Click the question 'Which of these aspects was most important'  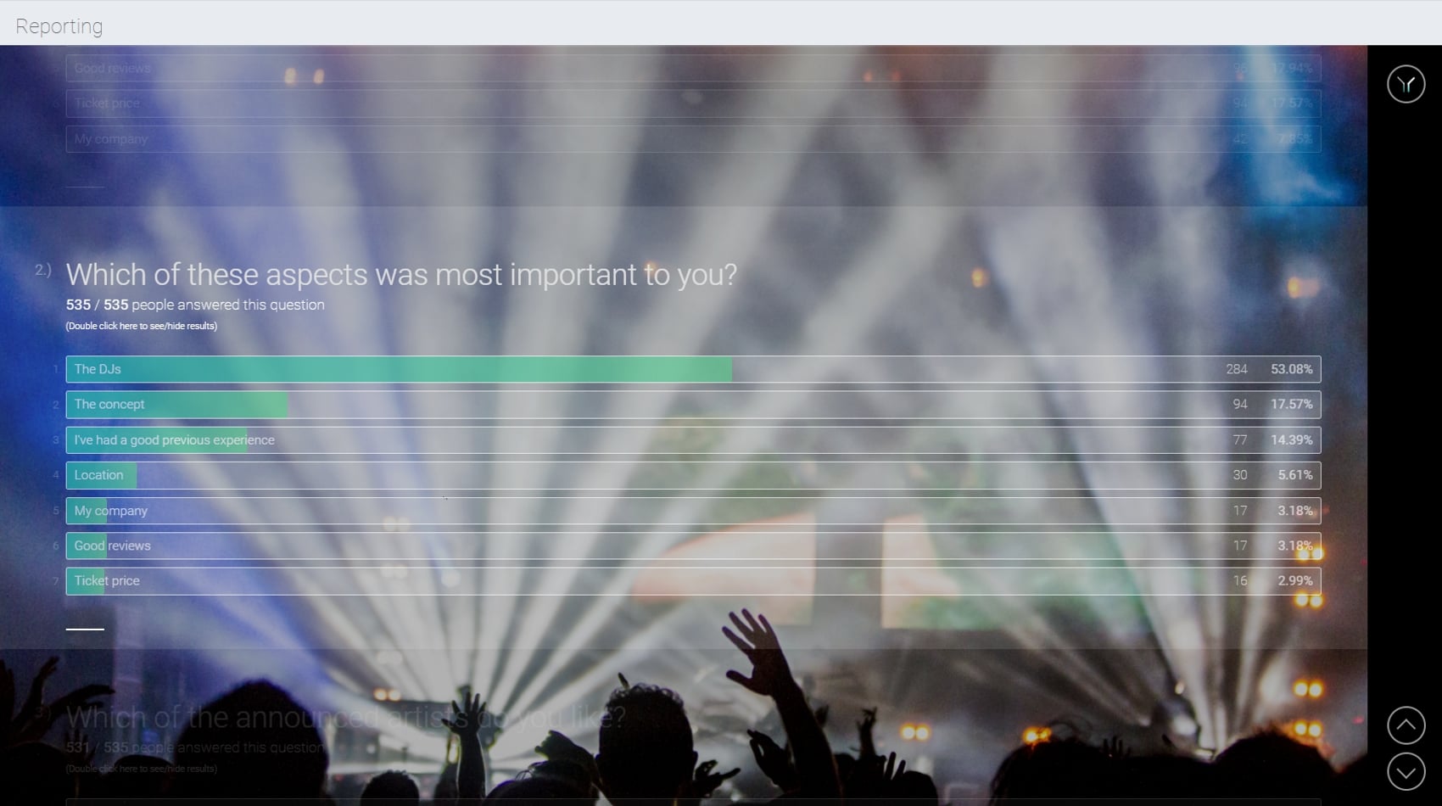(x=401, y=274)
